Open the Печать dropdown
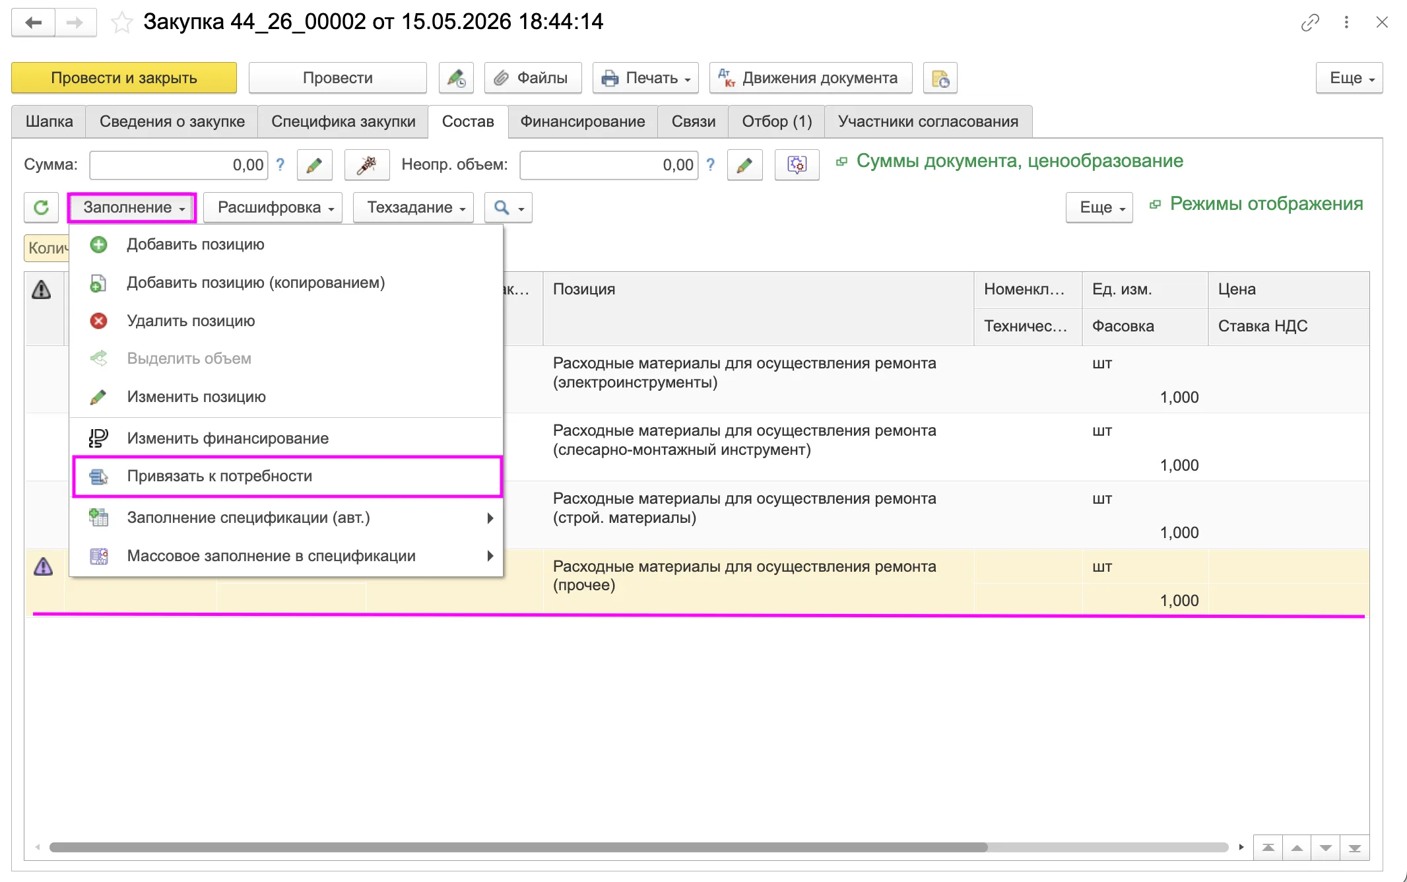This screenshot has height=882, width=1407. (x=645, y=78)
